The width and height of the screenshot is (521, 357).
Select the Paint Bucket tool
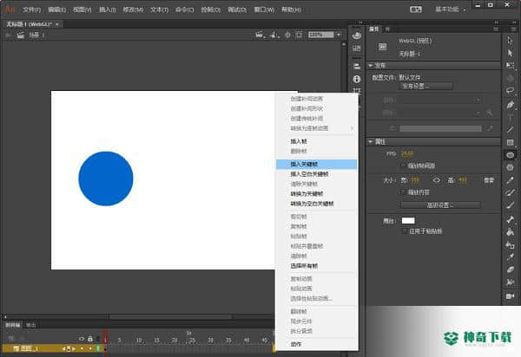510,232
